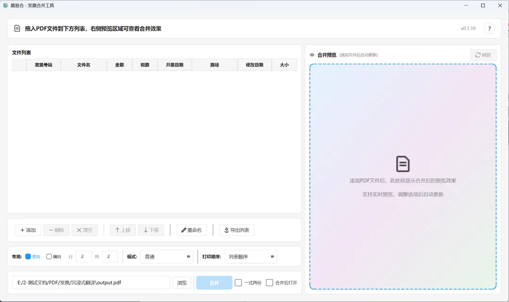Add PDF files with 添加 button
Viewport: 509px width, 302px height.
(28, 230)
